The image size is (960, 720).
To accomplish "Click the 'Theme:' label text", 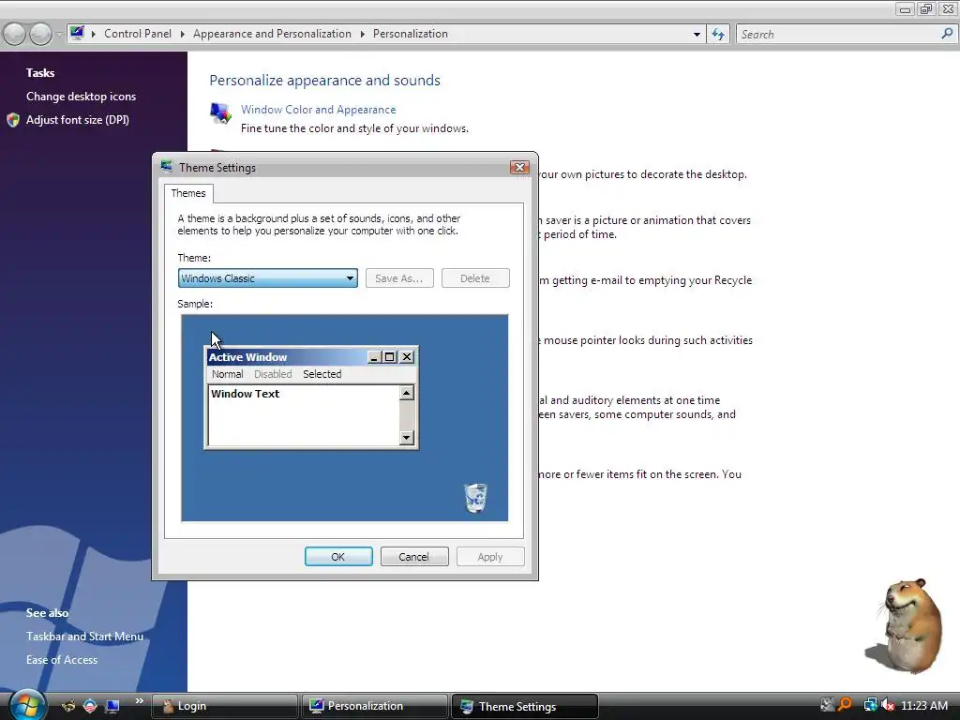I will 194,258.
